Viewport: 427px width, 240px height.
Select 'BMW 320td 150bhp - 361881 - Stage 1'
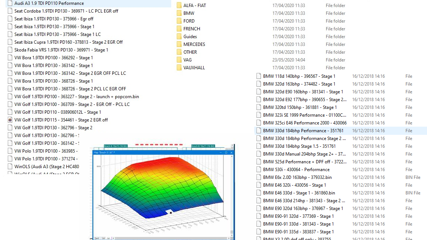300,107
